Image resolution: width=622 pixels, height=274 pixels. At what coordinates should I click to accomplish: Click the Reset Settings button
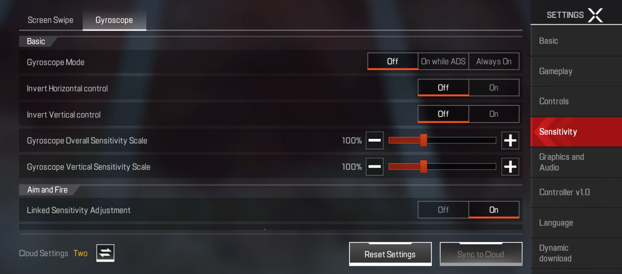390,254
